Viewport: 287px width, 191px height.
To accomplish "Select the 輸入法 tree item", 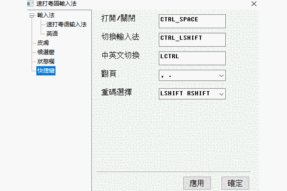I will [x=46, y=15].
